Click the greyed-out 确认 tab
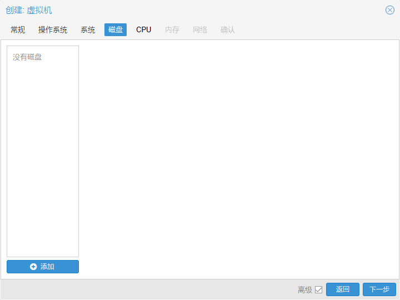Screen dimensions: 400x300 pos(228,29)
